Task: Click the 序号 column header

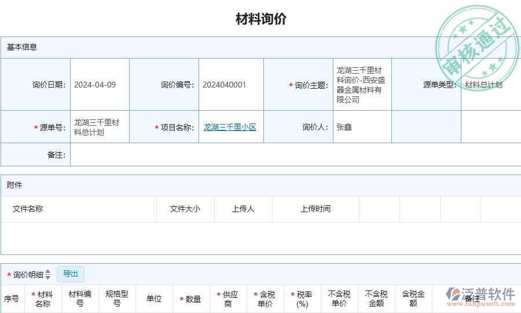Action: pyautogui.click(x=12, y=299)
